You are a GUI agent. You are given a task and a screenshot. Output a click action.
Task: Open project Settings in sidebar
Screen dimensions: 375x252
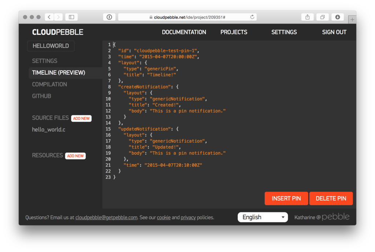click(45, 61)
